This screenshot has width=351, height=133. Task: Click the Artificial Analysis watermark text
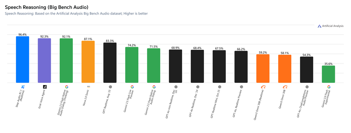pos(333,26)
